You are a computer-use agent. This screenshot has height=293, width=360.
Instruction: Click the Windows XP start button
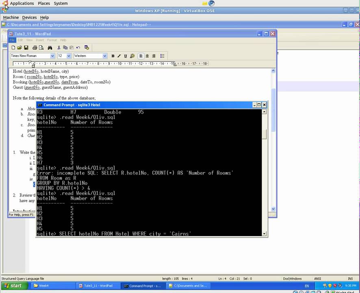pos(14,286)
